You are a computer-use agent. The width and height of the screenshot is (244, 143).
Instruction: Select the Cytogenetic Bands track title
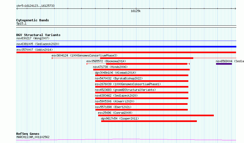coord(33,20)
